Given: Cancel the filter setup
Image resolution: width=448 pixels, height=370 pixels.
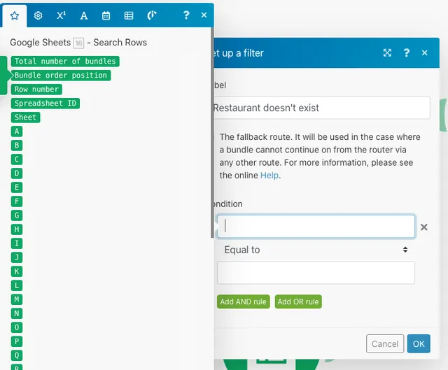Looking at the screenshot, I should coord(385,343).
